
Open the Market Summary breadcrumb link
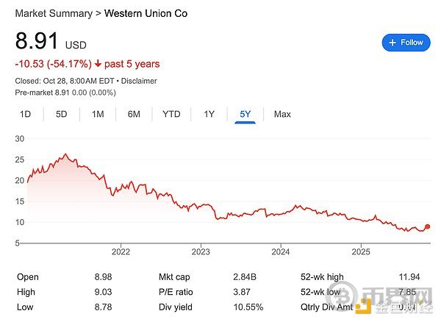[x=46, y=13]
